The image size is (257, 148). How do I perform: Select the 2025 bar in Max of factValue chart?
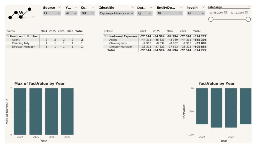click(x=36, y=111)
